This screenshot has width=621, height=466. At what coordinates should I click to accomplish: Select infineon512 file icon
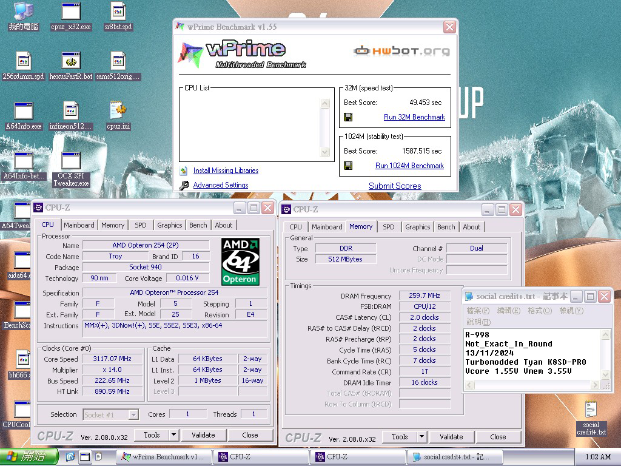tap(71, 116)
